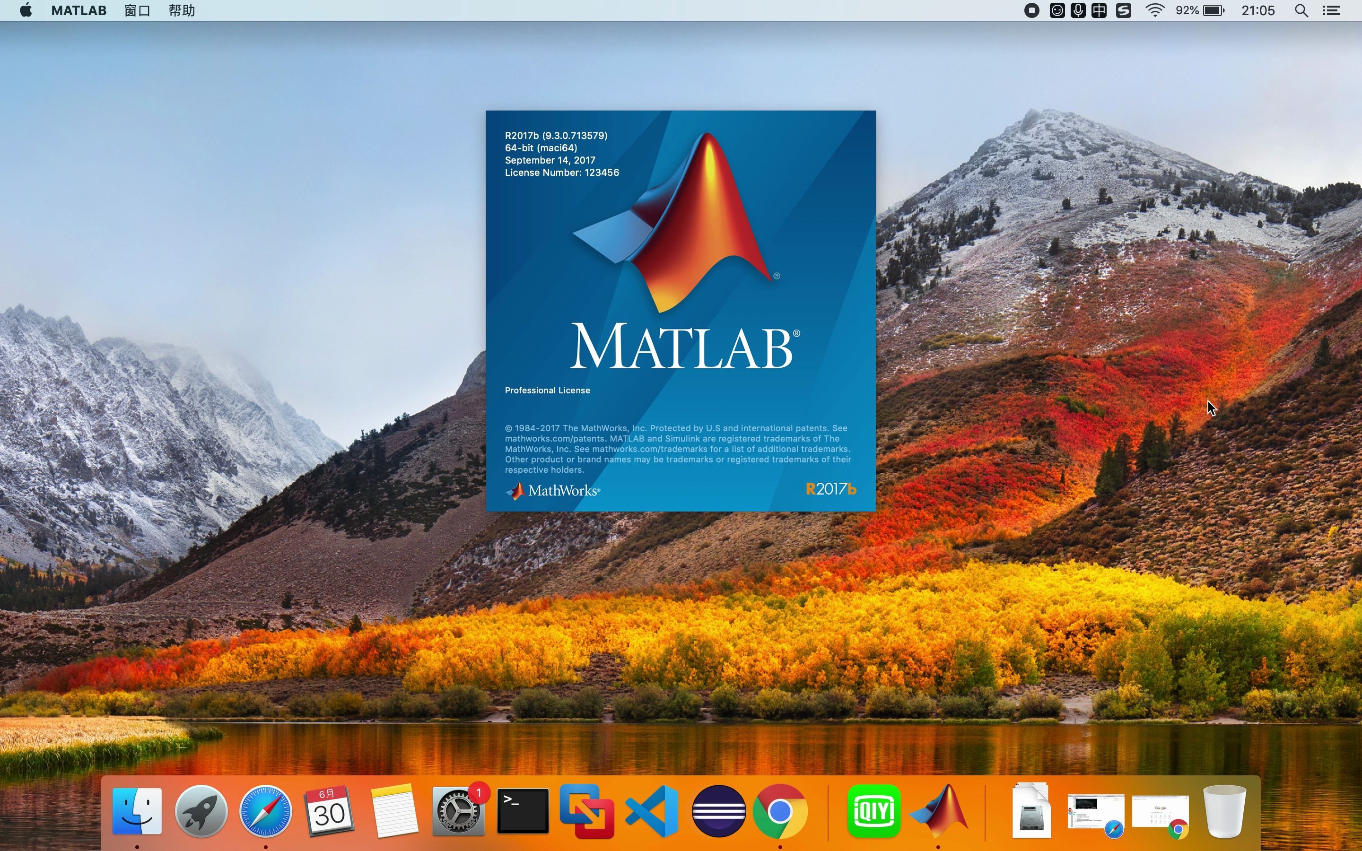Screen dimensions: 1362x851
Task: Open the 中 input method menu
Action: pyautogui.click(x=1099, y=10)
